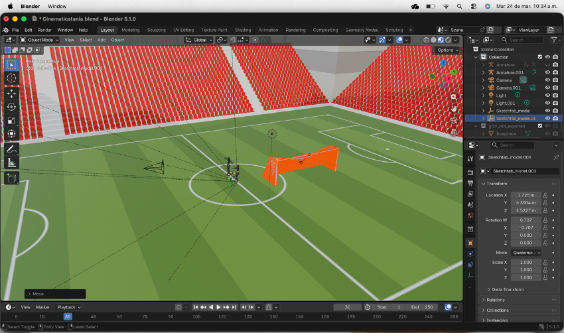Select the Cursor tool
The image size is (564, 333).
pos(11,78)
